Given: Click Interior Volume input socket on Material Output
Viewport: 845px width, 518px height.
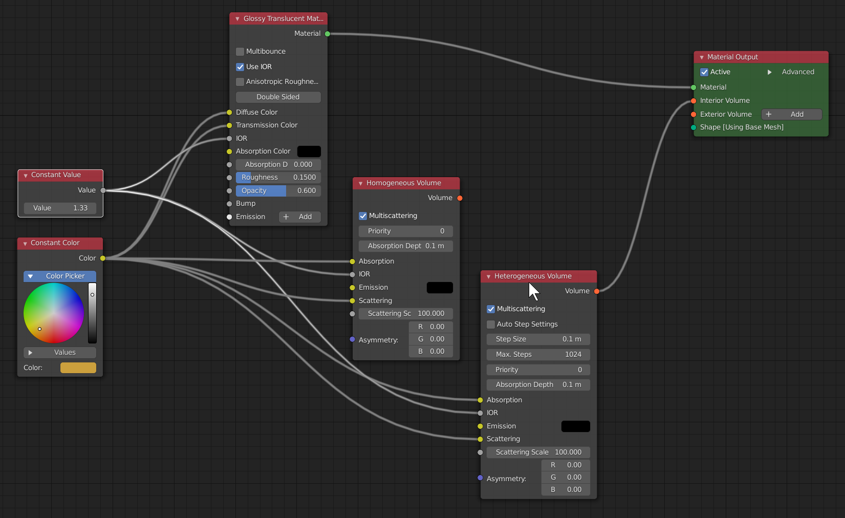Looking at the screenshot, I should 694,101.
